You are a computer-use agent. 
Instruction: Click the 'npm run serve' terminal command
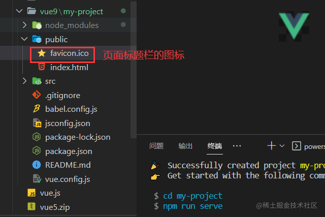click(x=193, y=206)
